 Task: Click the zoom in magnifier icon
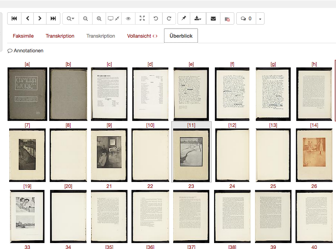[x=99, y=19]
